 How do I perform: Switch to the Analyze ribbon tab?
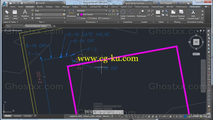[x=49, y=7]
